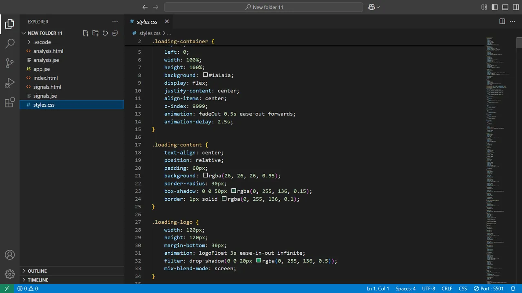Click the editor vertical scrollbar thumb
Image resolution: width=522 pixels, height=293 pixels.
click(519, 42)
